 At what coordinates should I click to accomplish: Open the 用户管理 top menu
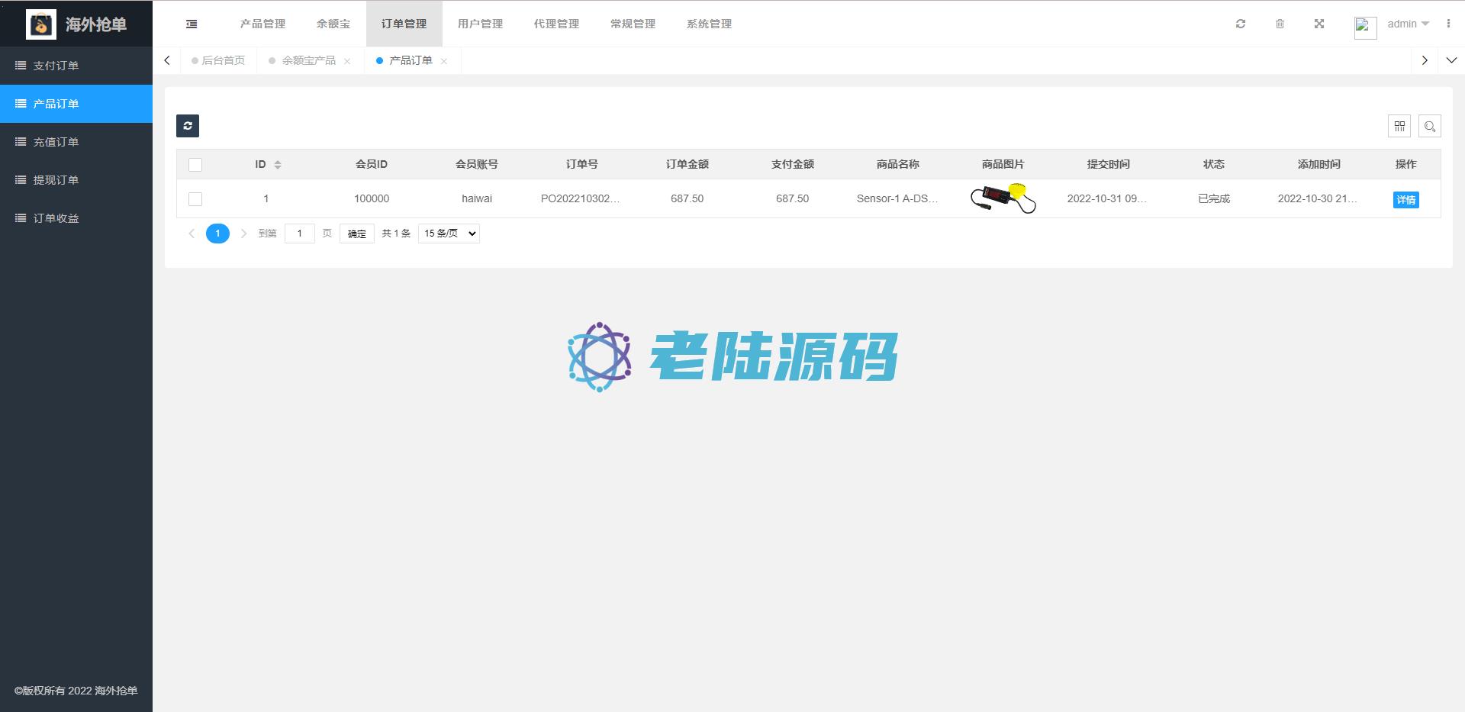coord(480,24)
